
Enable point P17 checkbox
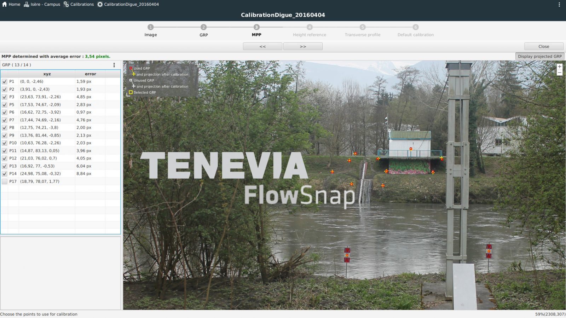[x=5, y=181]
